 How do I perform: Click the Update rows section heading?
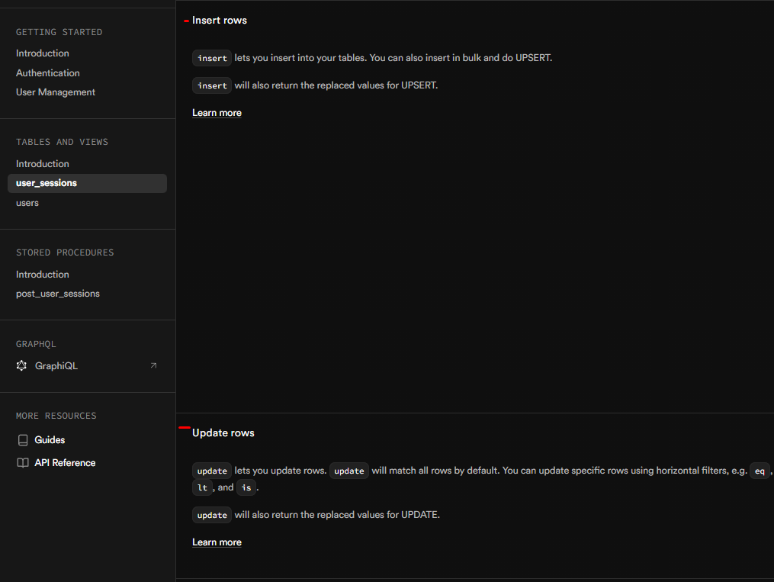click(x=223, y=433)
